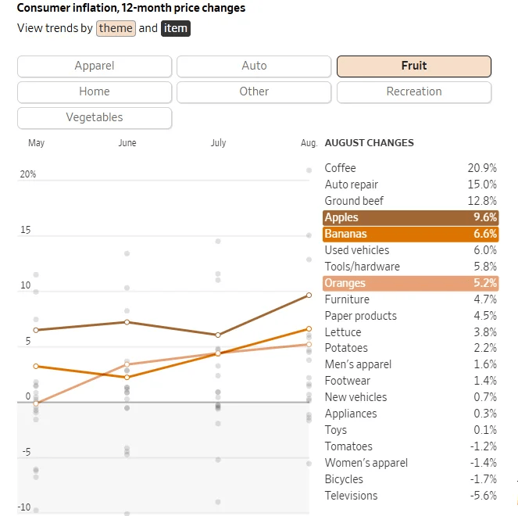The width and height of the screenshot is (518, 516).
Task: Select the Apparel theme button
Action: pos(95,66)
